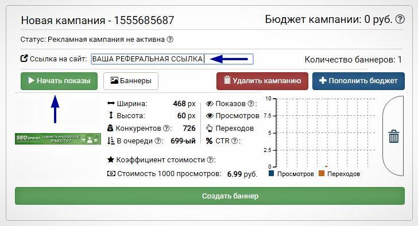The width and height of the screenshot is (418, 226).
Task: Click the Количество баннеров: 1 text
Action: (353, 60)
